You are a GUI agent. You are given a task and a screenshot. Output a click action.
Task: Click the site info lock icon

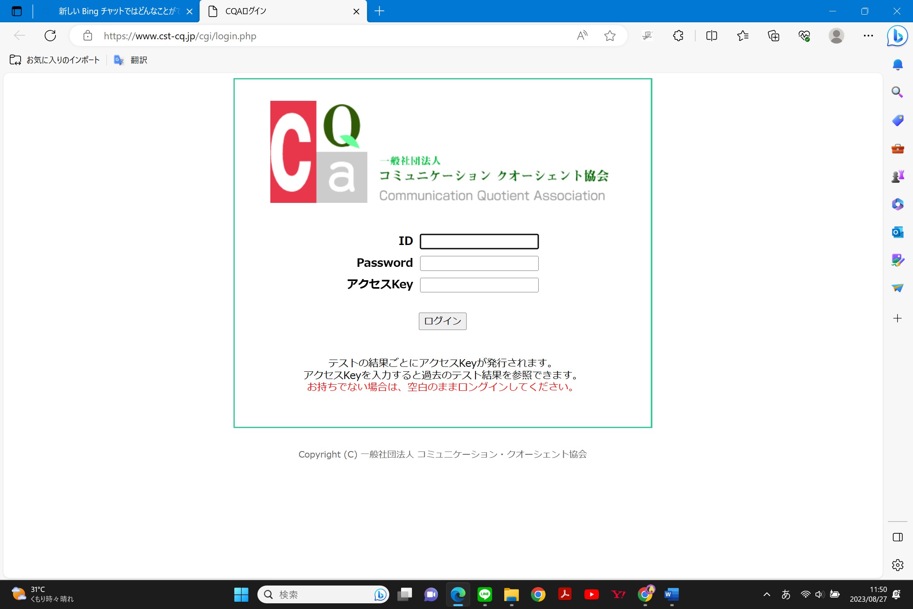pyautogui.click(x=87, y=36)
